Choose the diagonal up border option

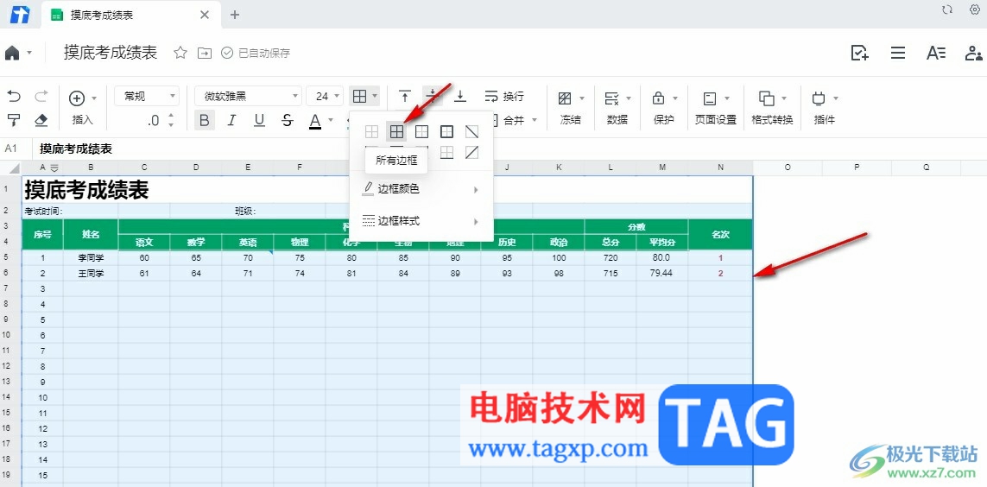click(x=471, y=152)
